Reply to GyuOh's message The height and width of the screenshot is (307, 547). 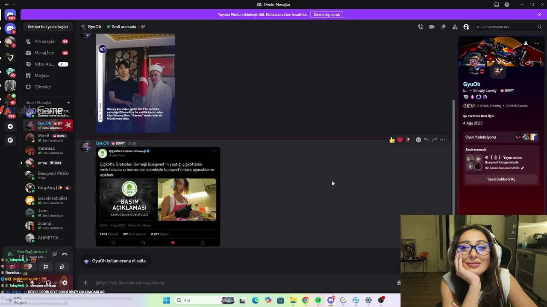(426, 140)
